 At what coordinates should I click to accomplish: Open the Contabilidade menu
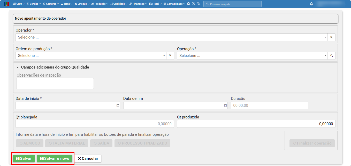[x=174, y=4]
